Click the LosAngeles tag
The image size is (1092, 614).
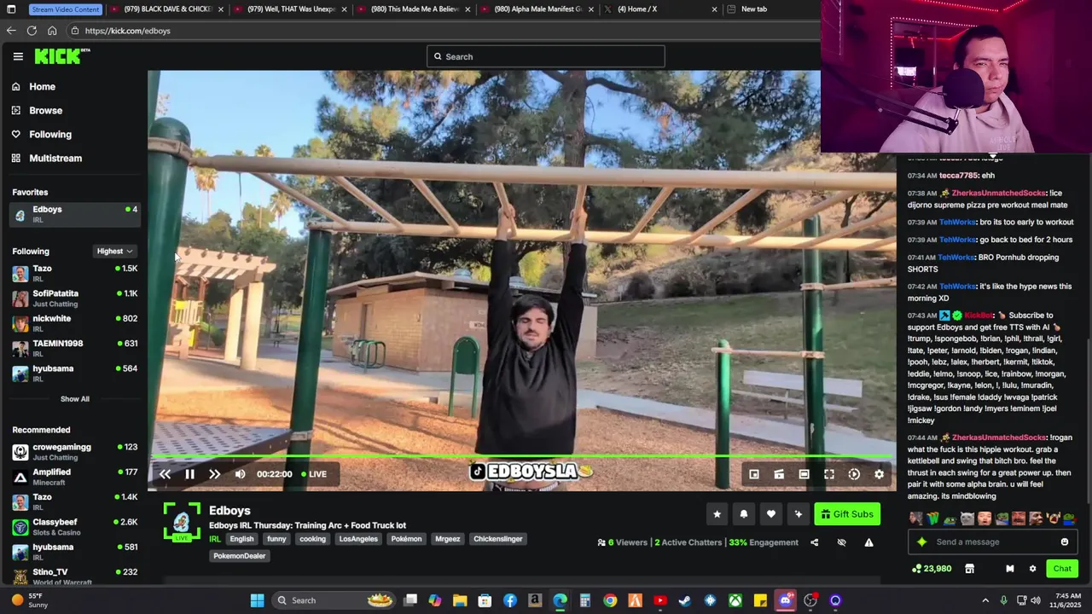pyautogui.click(x=358, y=539)
